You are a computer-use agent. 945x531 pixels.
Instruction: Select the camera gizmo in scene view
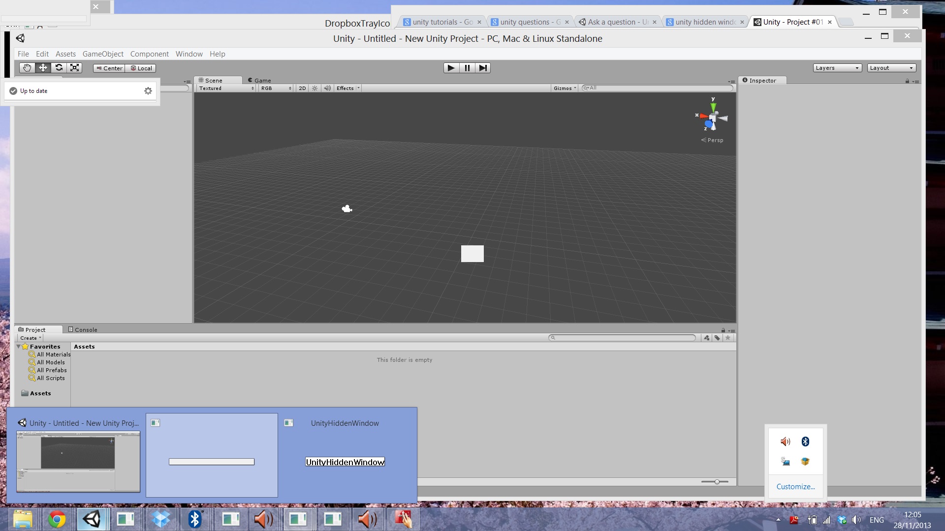click(x=347, y=208)
